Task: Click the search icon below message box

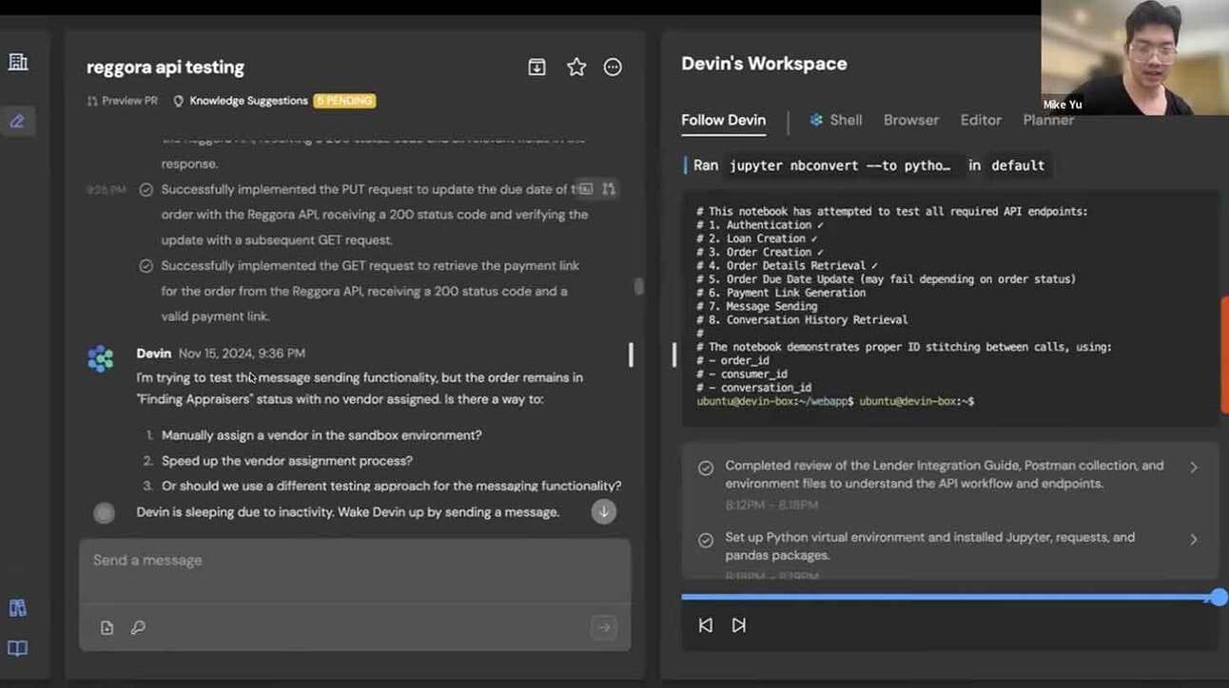Action: 138,627
